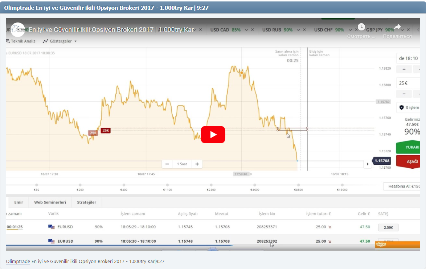
Task: Expand the 1 Saat timeframe selector
Action: coord(182,164)
